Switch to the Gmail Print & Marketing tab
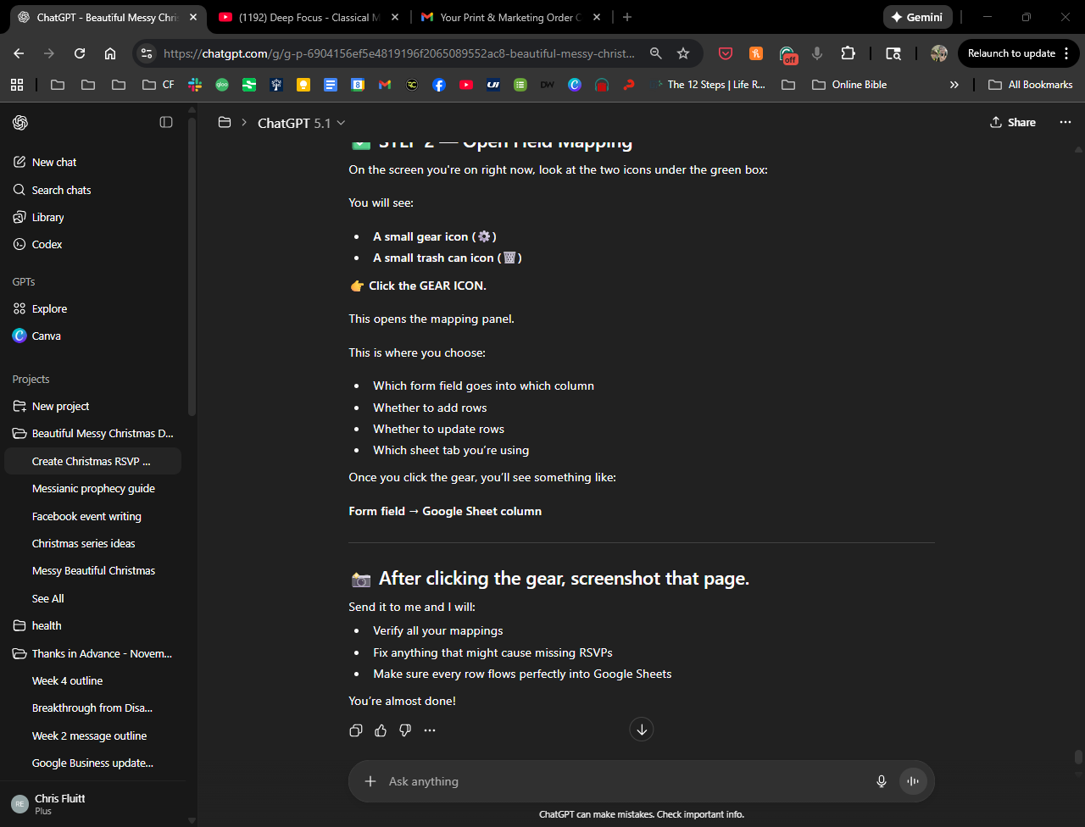The width and height of the screenshot is (1085, 827). 509,17
